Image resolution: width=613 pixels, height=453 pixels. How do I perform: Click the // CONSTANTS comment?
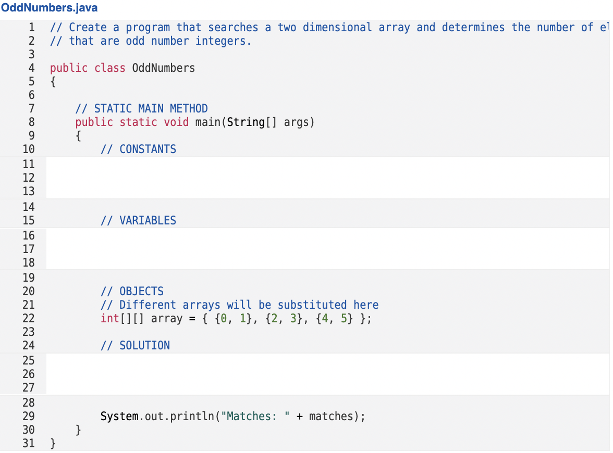[138, 149]
